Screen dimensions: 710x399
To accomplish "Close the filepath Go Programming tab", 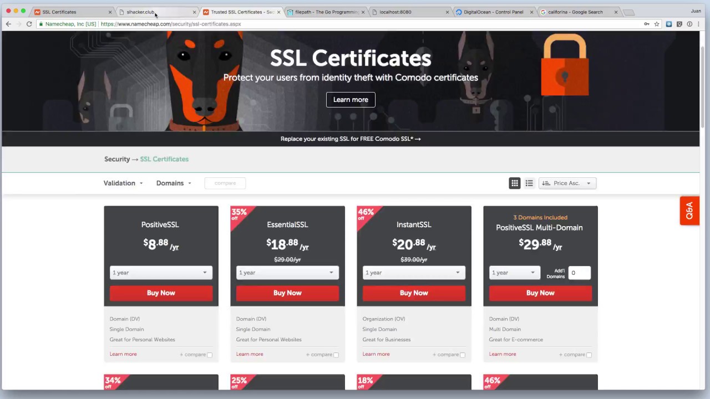I will tap(363, 12).
